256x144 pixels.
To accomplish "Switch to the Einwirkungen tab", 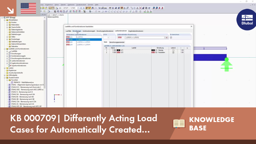I will click(x=77, y=31).
